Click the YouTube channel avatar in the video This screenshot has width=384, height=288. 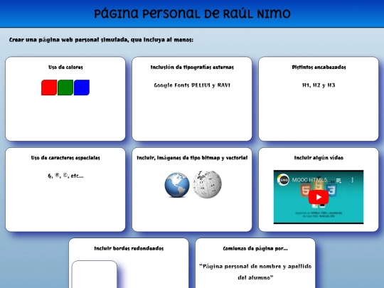[x=283, y=180]
